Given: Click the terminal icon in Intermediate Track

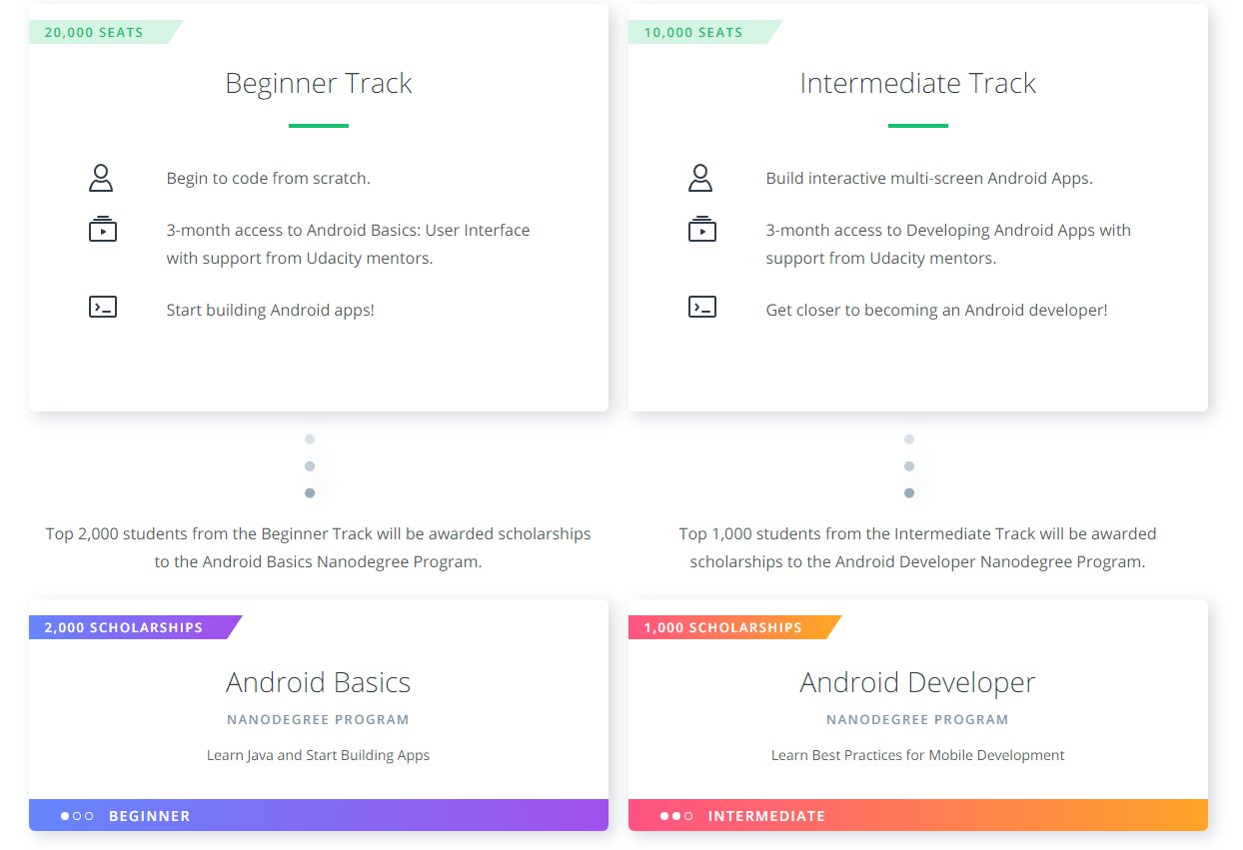Looking at the screenshot, I should 702,307.
